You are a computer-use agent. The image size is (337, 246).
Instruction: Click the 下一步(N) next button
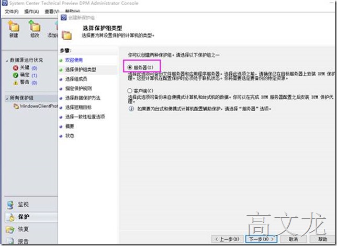click(x=261, y=239)
